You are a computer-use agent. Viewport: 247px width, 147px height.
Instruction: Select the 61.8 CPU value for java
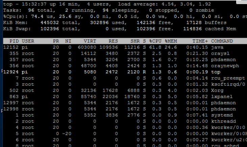tap(155, 47)
